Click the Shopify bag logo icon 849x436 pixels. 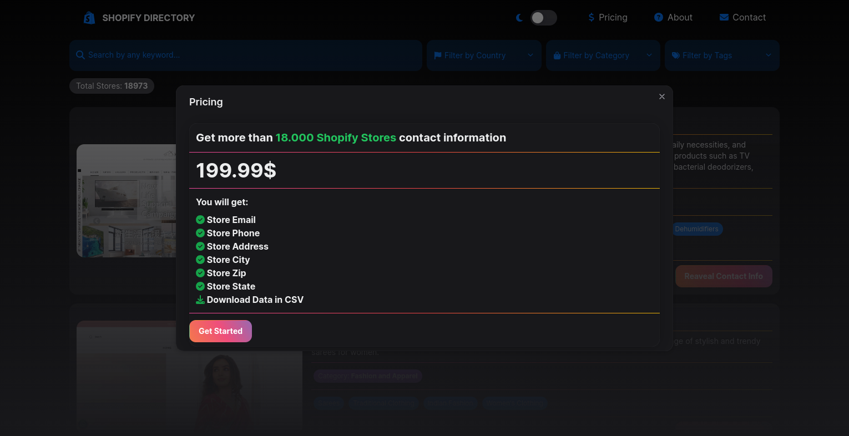coord(89,18)
